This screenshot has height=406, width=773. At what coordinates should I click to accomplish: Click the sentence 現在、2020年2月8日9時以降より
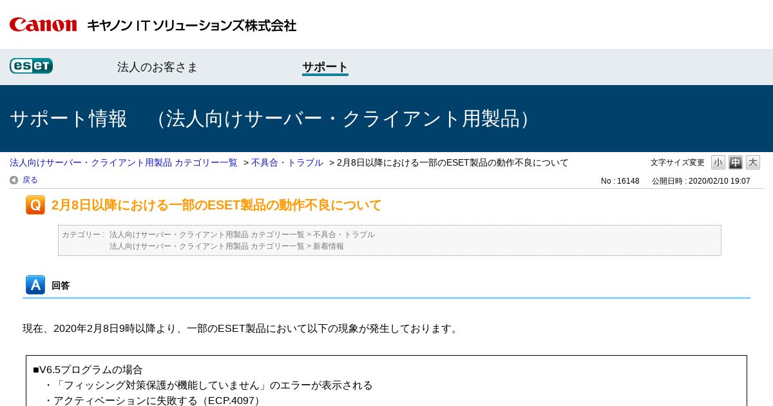tap(242, 329)
